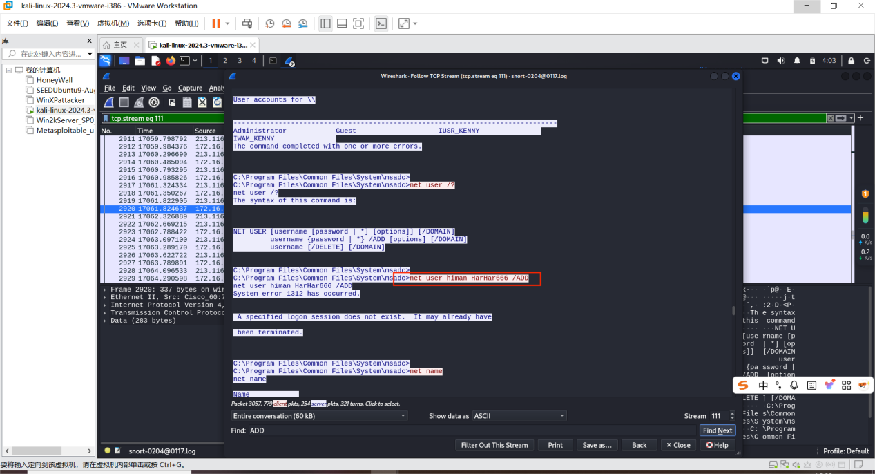
Task: Open the 虚拟机(M) menu in VMware
Action: click(113, 23)
